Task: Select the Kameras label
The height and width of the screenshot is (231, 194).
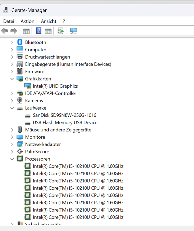Action: (34, 101)
